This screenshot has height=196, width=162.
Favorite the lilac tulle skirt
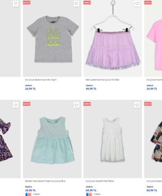(x=137, y=4)
